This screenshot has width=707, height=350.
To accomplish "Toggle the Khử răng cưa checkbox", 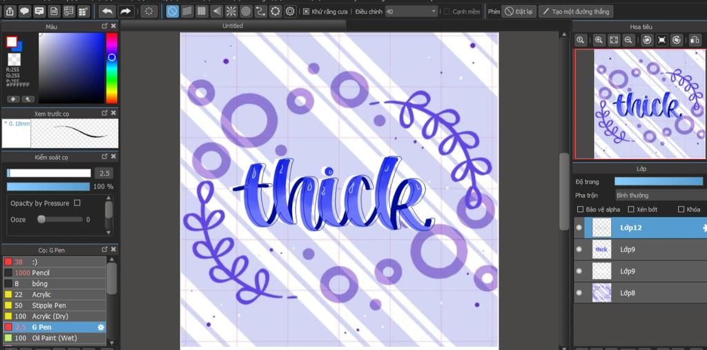I will (x=306, y=12).
